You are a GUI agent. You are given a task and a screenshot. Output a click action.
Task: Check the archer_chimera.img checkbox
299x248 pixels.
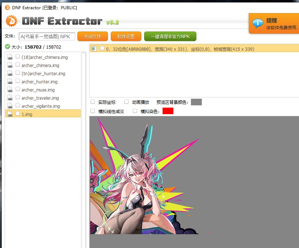click(18, 65)
